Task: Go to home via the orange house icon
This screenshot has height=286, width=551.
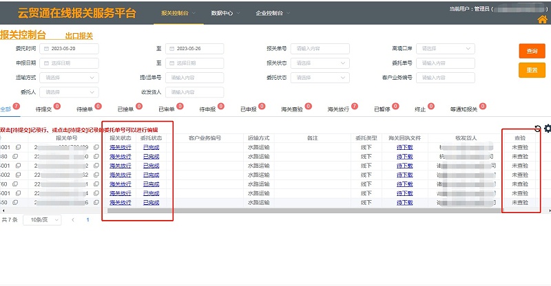Action: coord(543,19)
